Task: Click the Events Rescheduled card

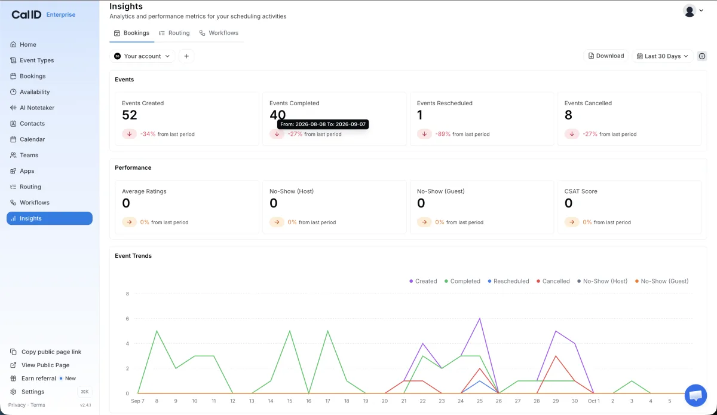Action: click(482, 118)
